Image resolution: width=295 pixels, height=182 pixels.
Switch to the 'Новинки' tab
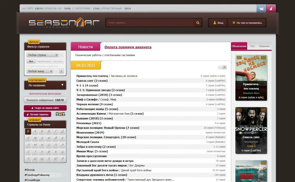click(x=264, y=46)
